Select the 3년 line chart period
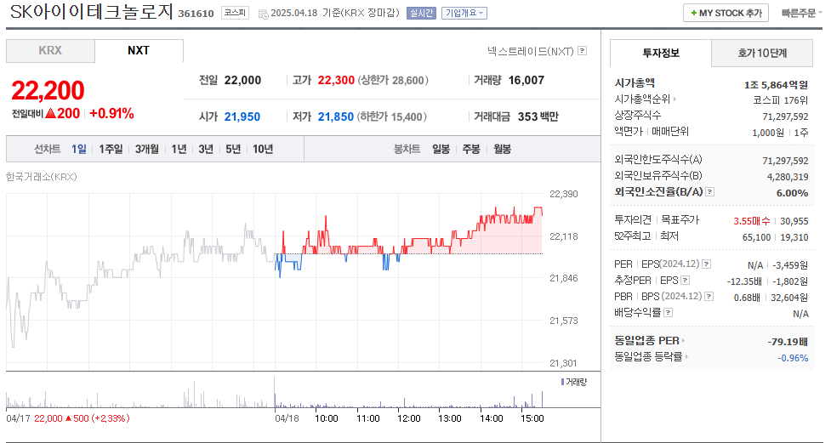The height and width of the screenshot is (443, 831). click(206, 150)
